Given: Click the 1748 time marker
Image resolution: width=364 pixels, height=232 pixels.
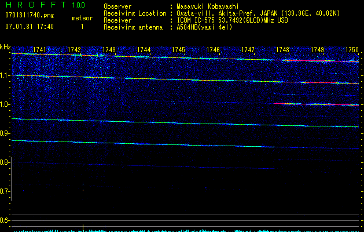Looking at the screenshot, I should pyautogui.click(x=282, y=50).
